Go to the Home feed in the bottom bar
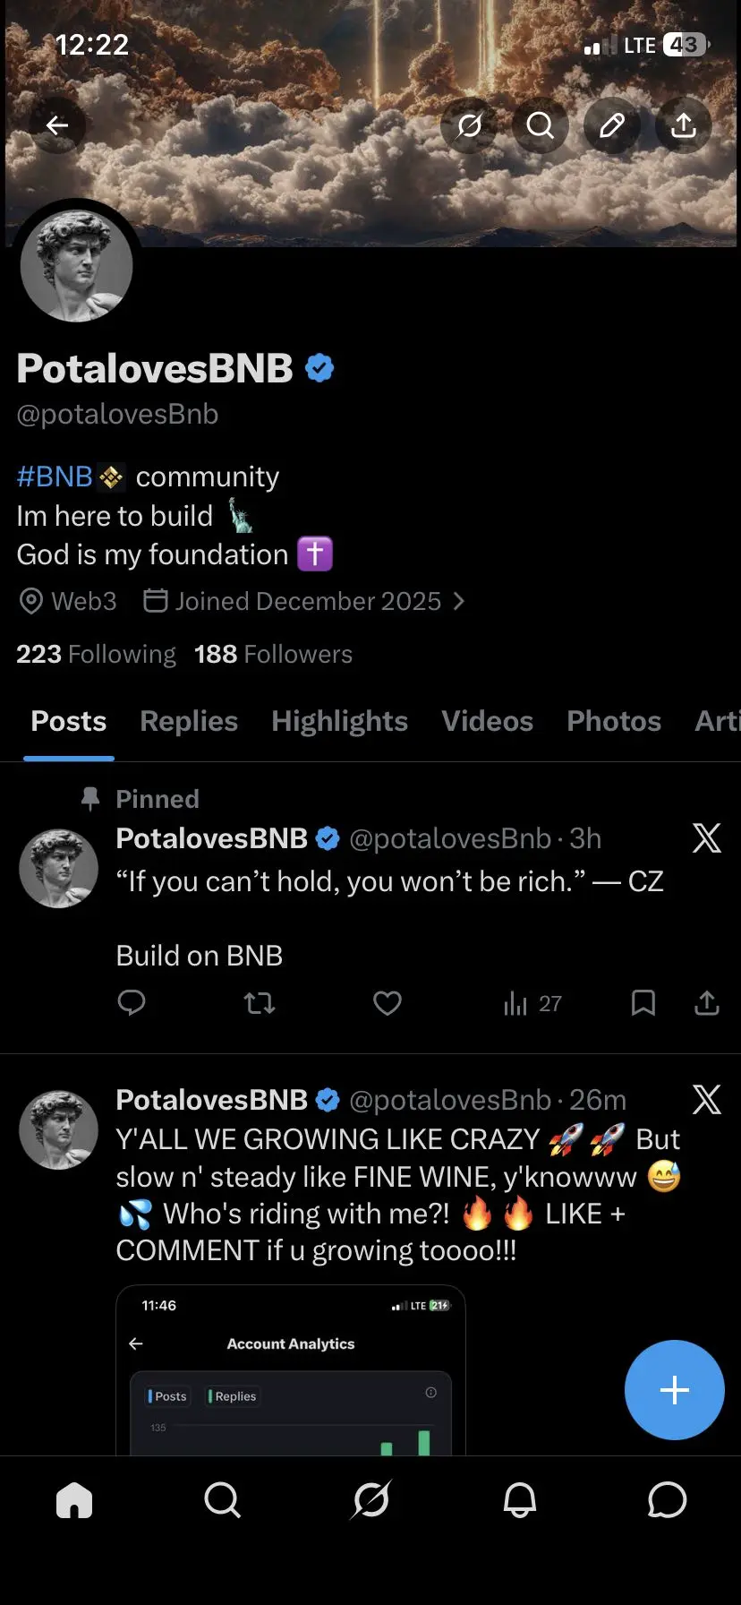Image resolution: width=741 pixels, height=1605 pixels. pyautogui.click(x=74, y=1499)
